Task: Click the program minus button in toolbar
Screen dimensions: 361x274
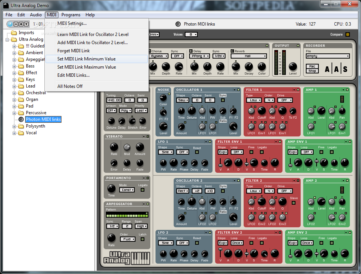Action: point(16,24)
